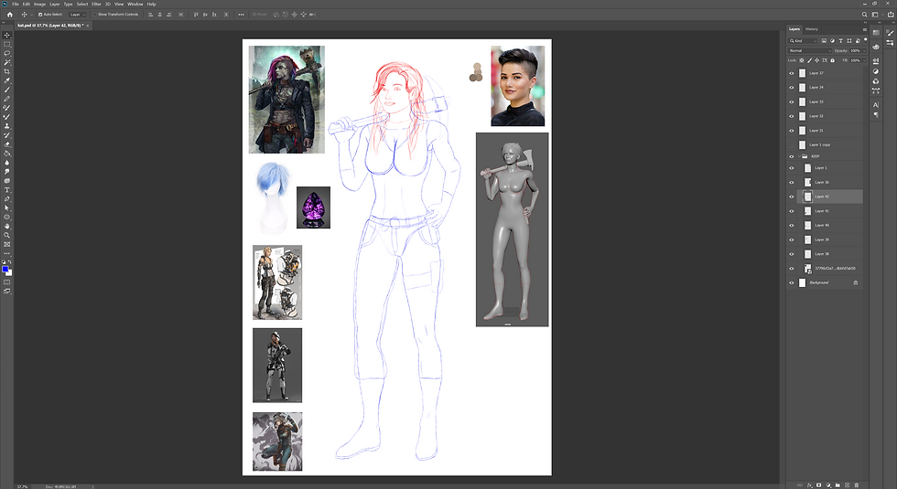Screen dimensions: 897x489
Task: Enable Show Transform Controls checkbox
Action: (x=94, y=15)
